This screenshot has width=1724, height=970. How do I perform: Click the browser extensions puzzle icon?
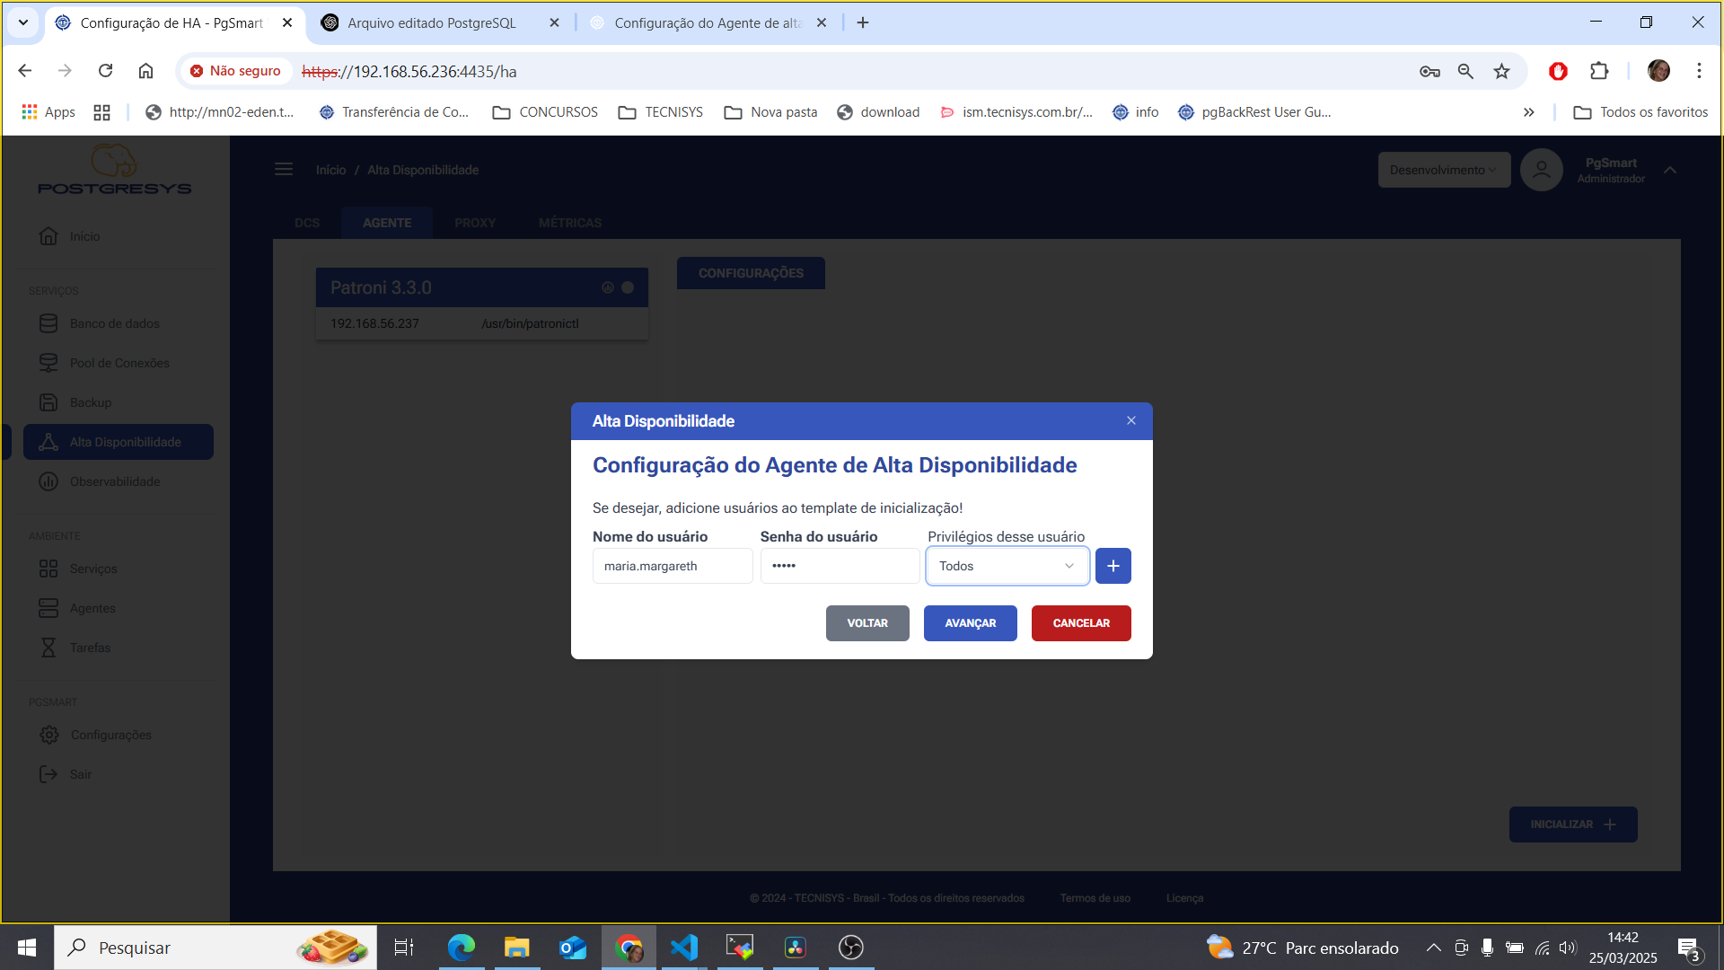[x=1599, y=71]
